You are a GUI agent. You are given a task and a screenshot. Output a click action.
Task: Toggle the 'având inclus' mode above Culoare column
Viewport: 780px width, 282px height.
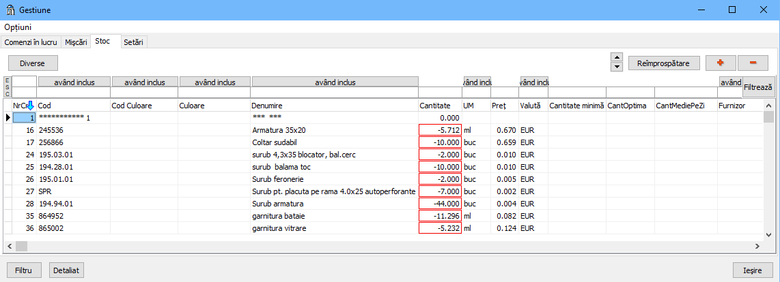click(x=215, y=82)
